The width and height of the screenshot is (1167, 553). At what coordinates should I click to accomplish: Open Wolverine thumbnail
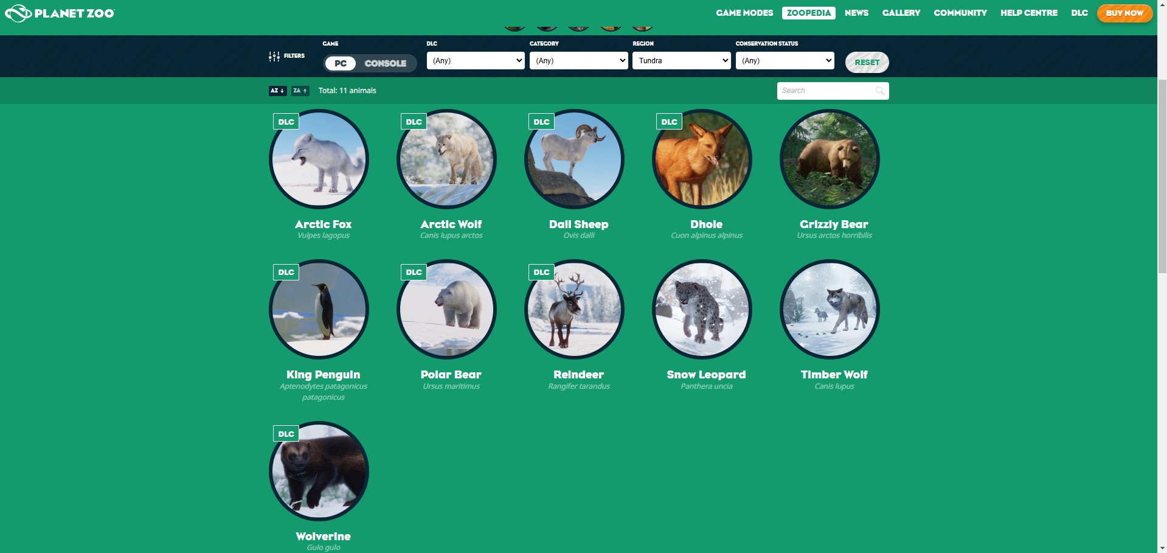(319, 471)
